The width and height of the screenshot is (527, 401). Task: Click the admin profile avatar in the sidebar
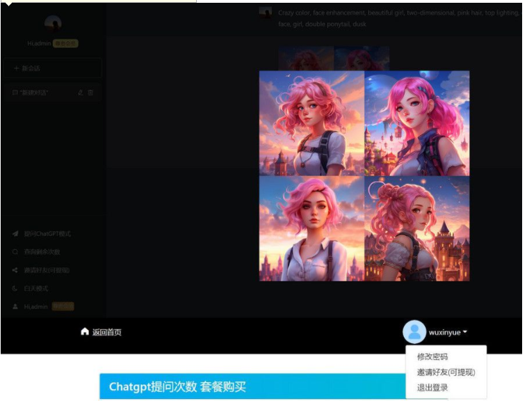tap(53, 24)
